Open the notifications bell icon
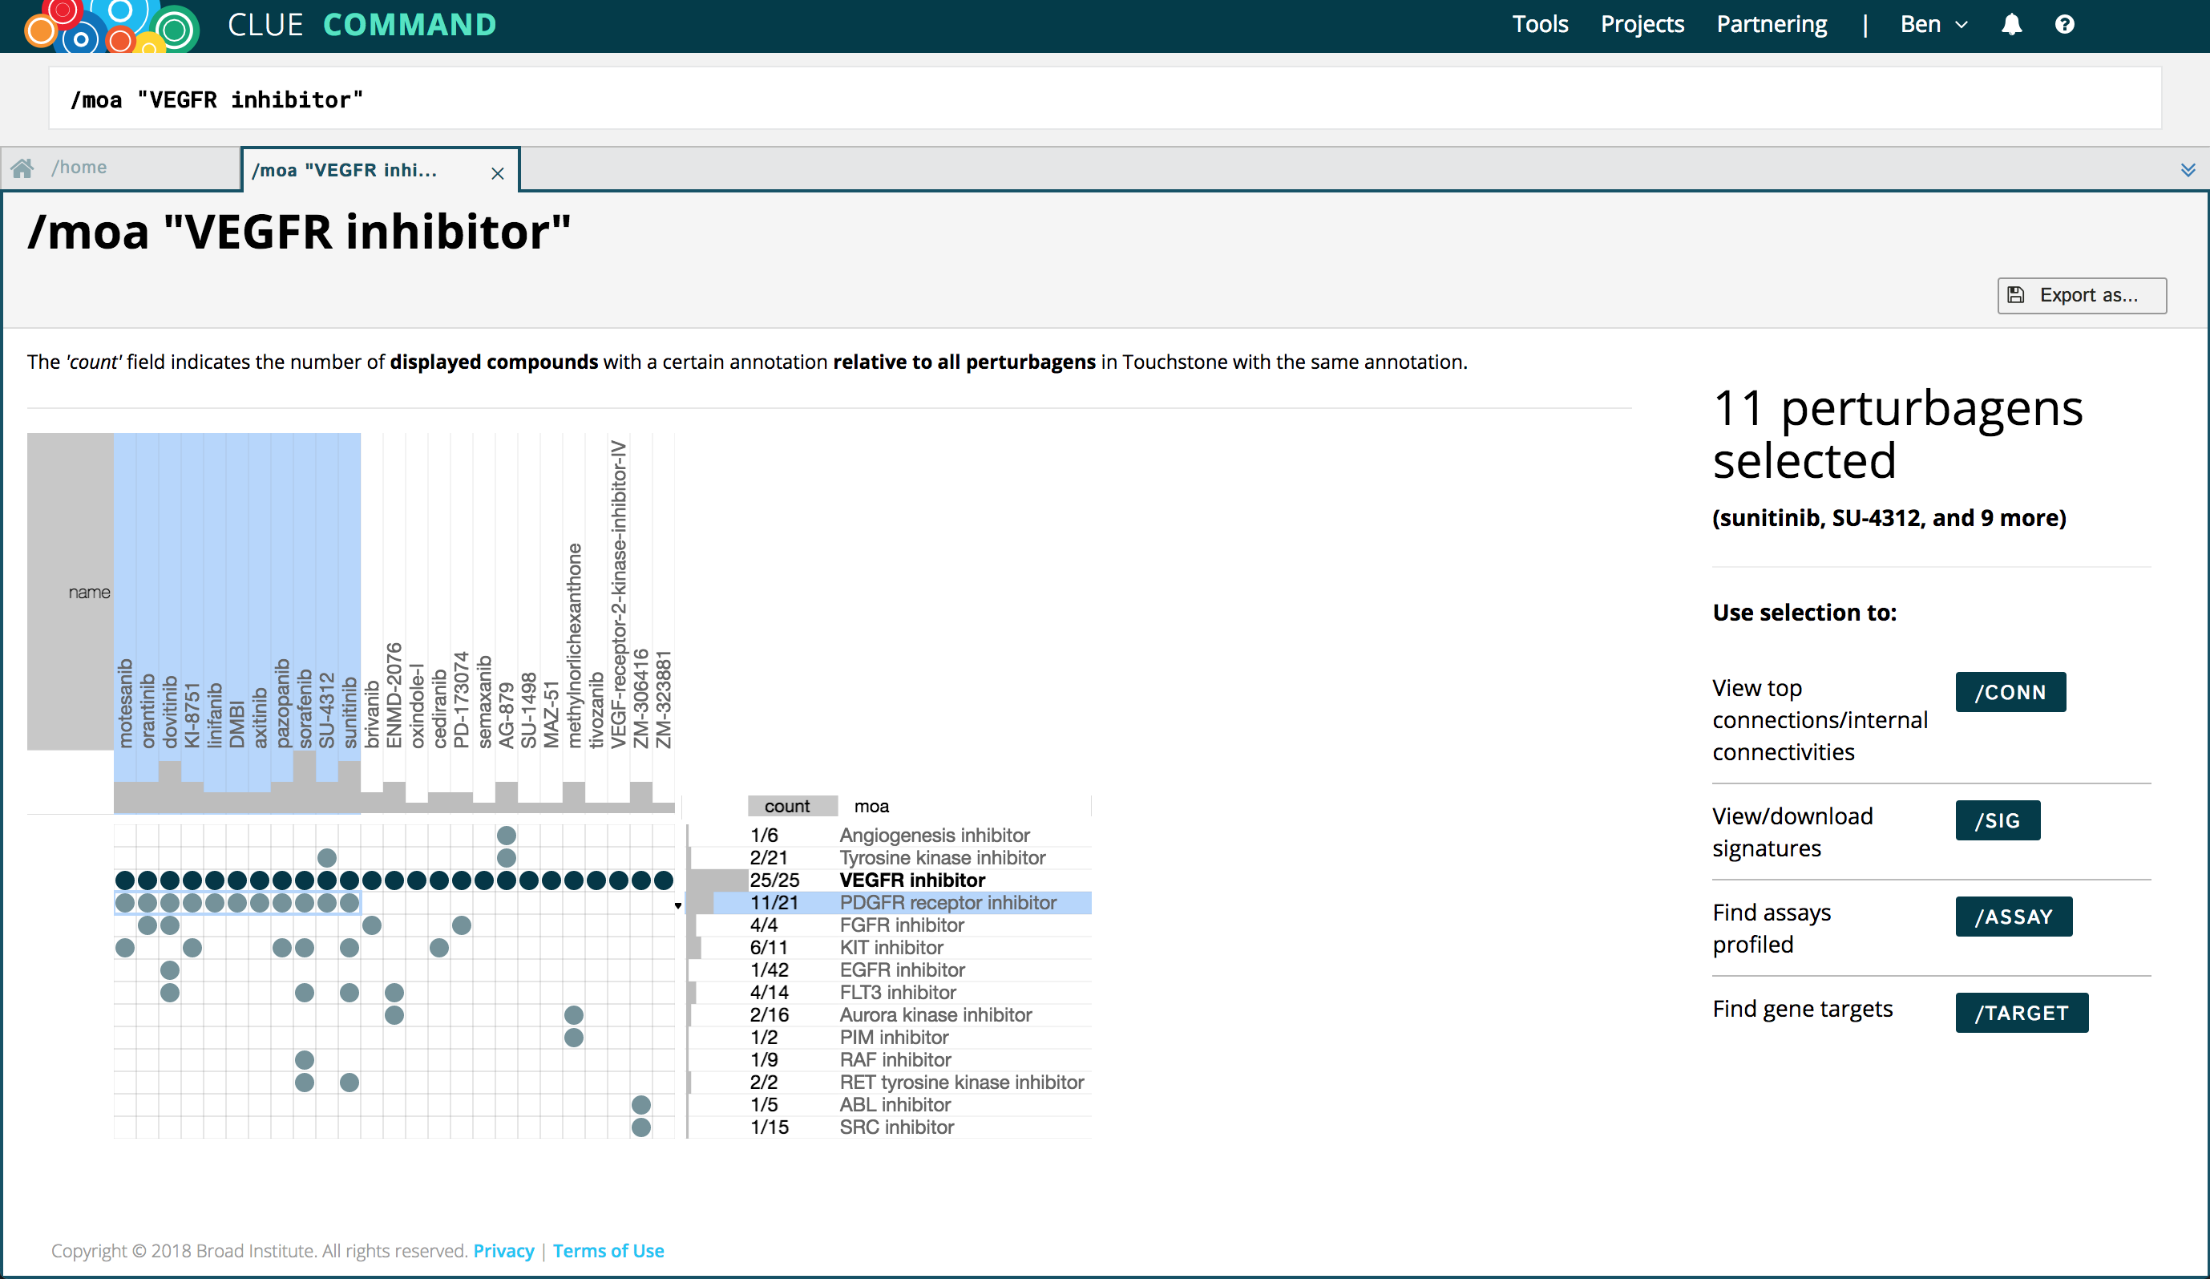The width and height of the screenshot is (2210, 1279). click(2012, 25)
